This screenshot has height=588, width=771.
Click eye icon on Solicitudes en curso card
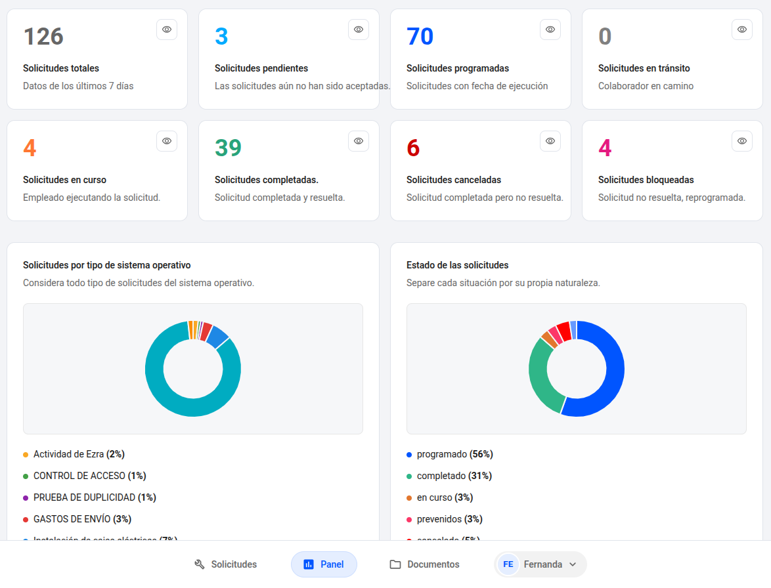coord(167,141)
